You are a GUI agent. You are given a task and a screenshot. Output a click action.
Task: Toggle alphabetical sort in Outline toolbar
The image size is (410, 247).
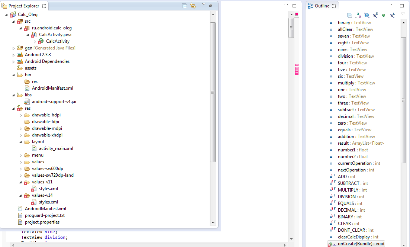pyautogui.click(x=358, y=16)
